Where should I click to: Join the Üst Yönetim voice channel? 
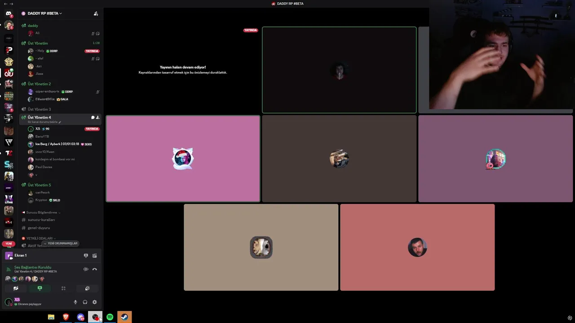click(38, 43)
